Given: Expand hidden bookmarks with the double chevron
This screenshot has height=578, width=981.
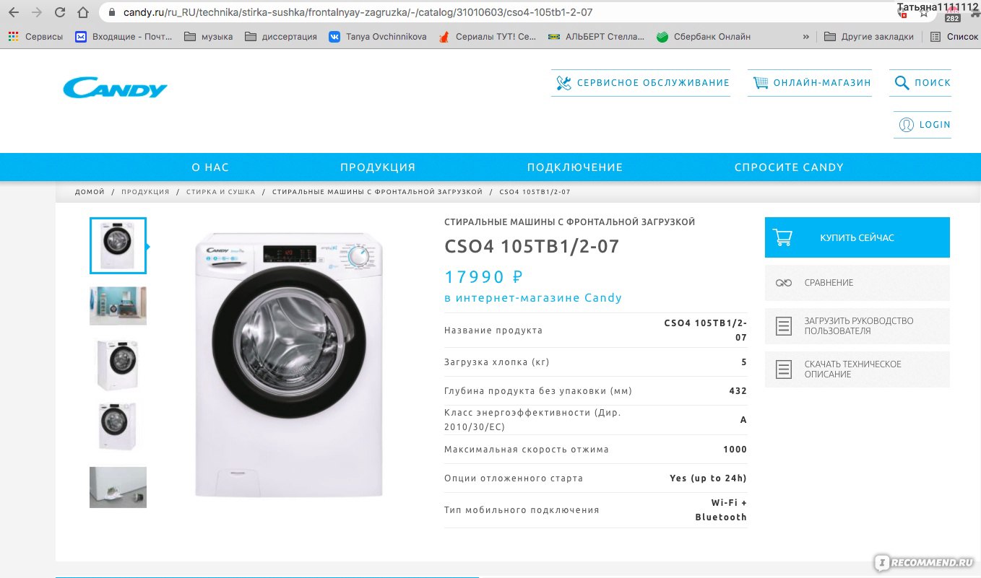Looking at the screenshot, I should coord(806,36).
